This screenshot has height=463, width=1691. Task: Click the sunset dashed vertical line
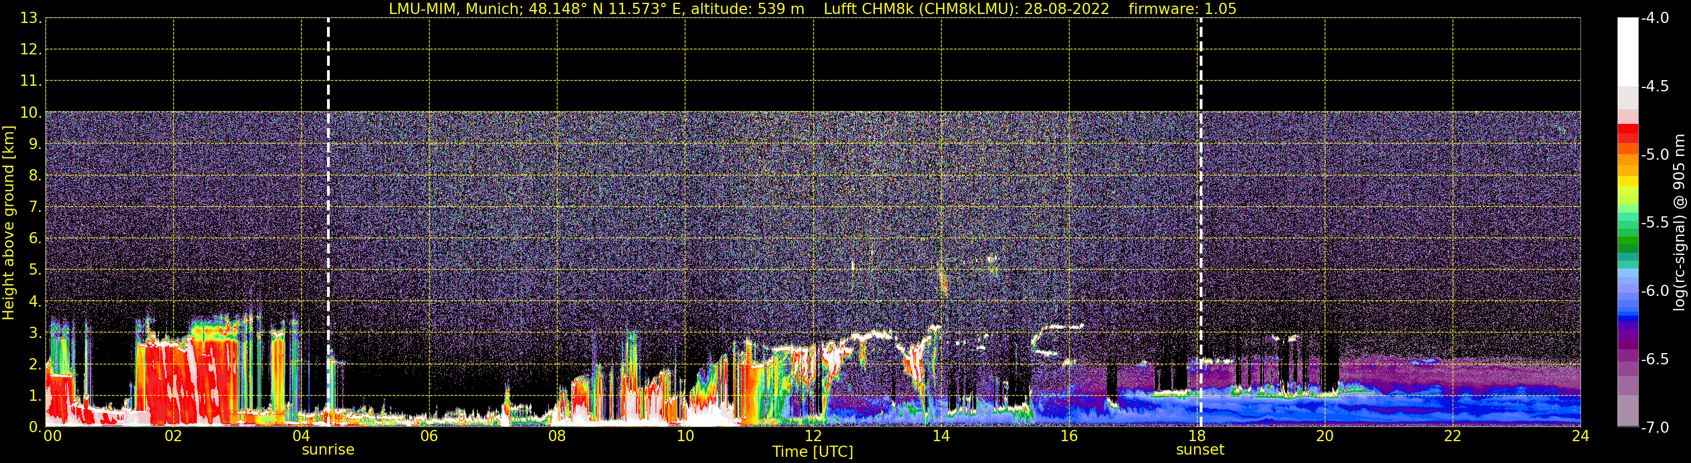pos(1201,223)
